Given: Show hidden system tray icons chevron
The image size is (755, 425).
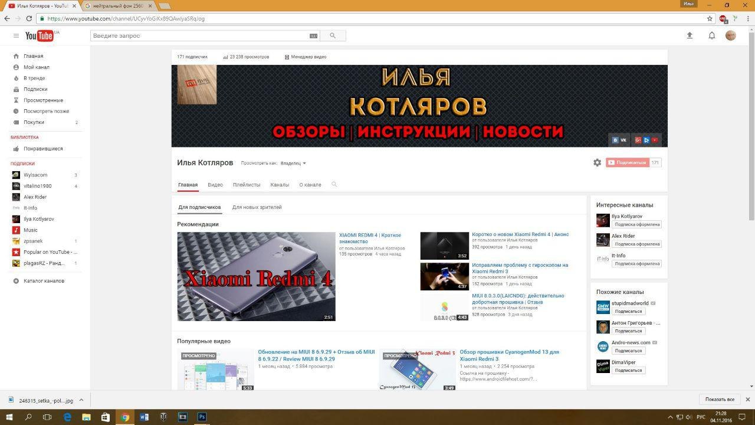Looking at the screenshot, I should tap(670, 417).
